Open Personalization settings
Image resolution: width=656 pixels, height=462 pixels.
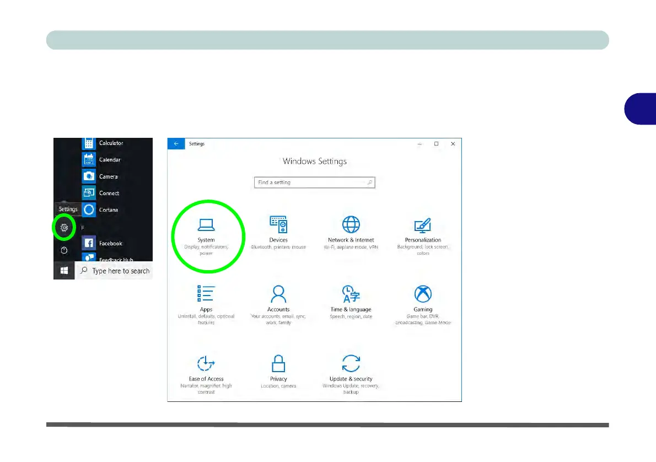coord(423,237)
